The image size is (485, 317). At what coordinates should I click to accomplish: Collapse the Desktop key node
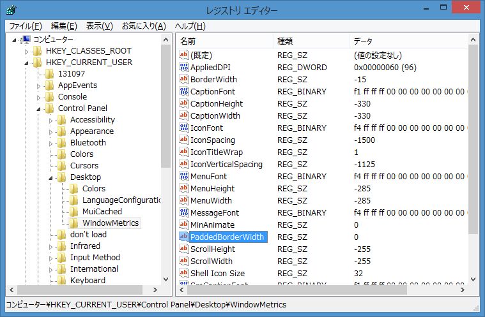pos(50,177)
